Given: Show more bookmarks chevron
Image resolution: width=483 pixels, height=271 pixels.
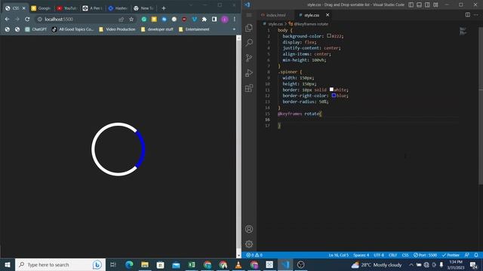Looking at the screenshot, I should pos(234,29).
